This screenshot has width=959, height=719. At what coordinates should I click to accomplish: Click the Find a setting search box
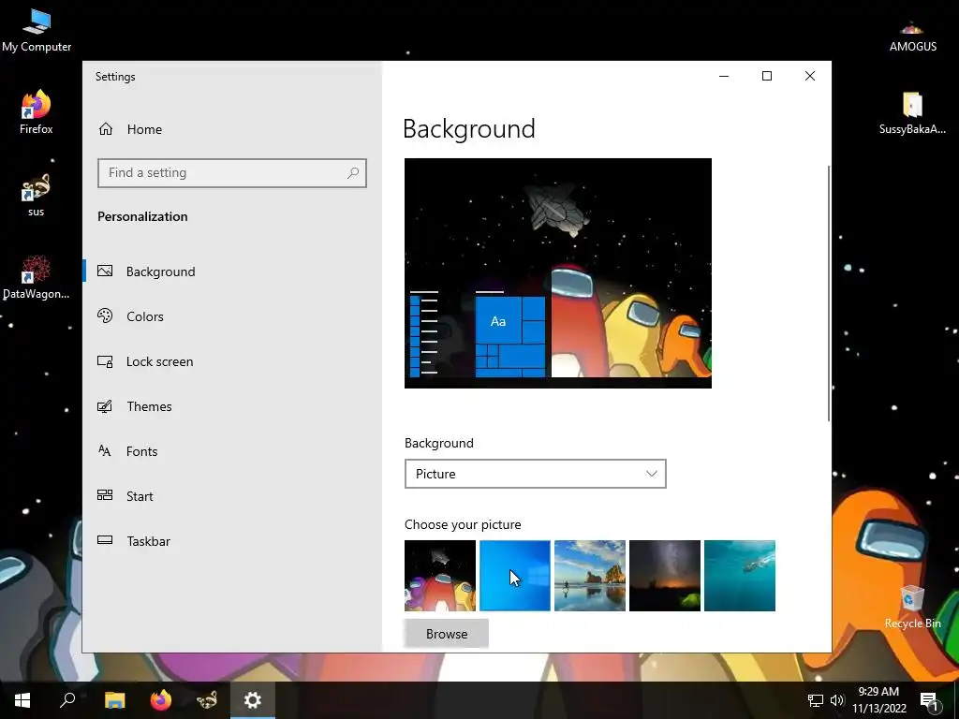[232, 173]
